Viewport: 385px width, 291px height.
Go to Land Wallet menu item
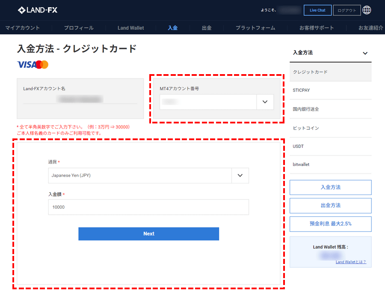click(x=130, y=28)
